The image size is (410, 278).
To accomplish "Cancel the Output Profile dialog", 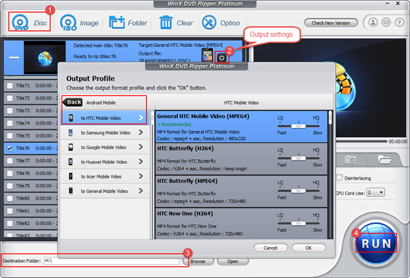I will click(x=270, y=248).
